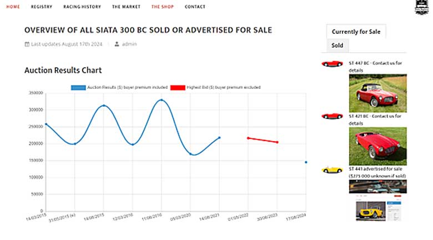This screenshot has height=240, width=433.
Task: Select the Currently for Sale tab
Action: click(356, 32)
